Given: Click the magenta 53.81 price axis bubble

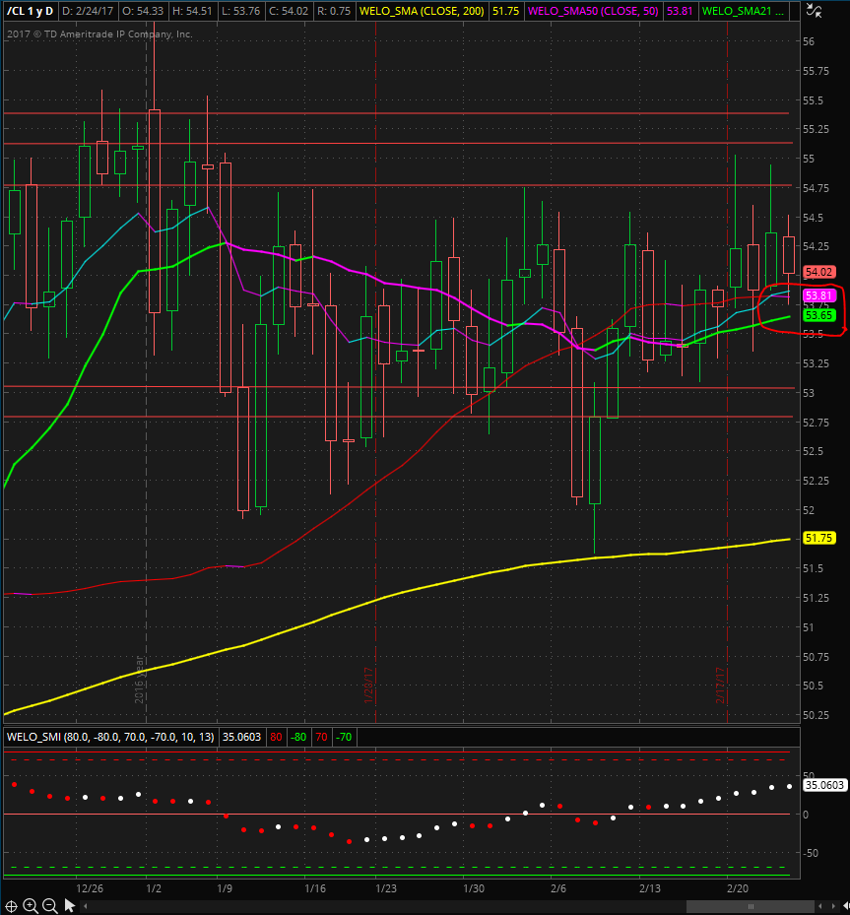Looking at the screenshot, I should pyautogui.click(x=818, y=295).
